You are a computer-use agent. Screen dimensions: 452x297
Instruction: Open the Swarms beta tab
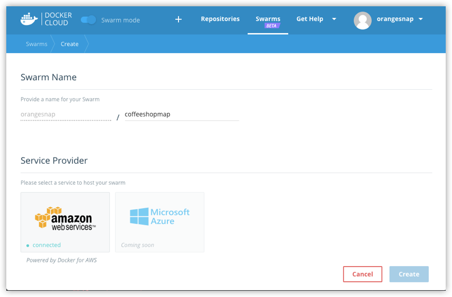(268, 19)
